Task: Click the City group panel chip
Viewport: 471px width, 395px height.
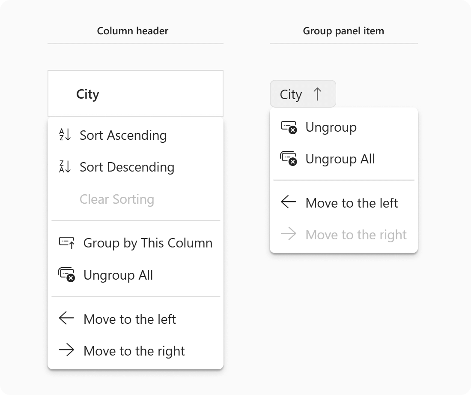Action: tap(303, 94)
